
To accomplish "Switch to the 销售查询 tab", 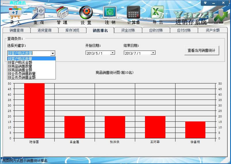I will tap(16, 30).
